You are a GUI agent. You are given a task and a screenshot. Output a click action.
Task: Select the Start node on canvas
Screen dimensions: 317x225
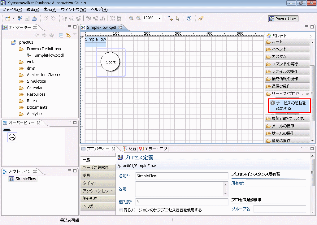click(x=111, y=62)
